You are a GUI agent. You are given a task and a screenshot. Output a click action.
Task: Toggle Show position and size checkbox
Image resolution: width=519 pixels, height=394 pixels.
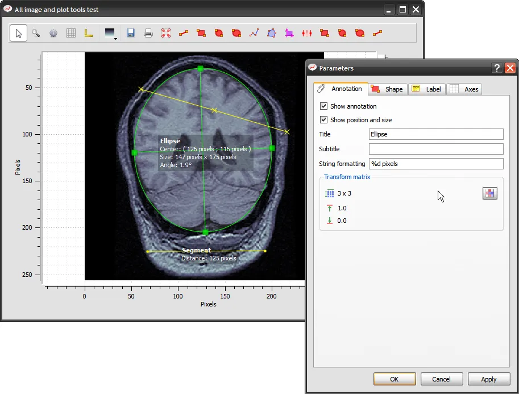tap(324, 120)
